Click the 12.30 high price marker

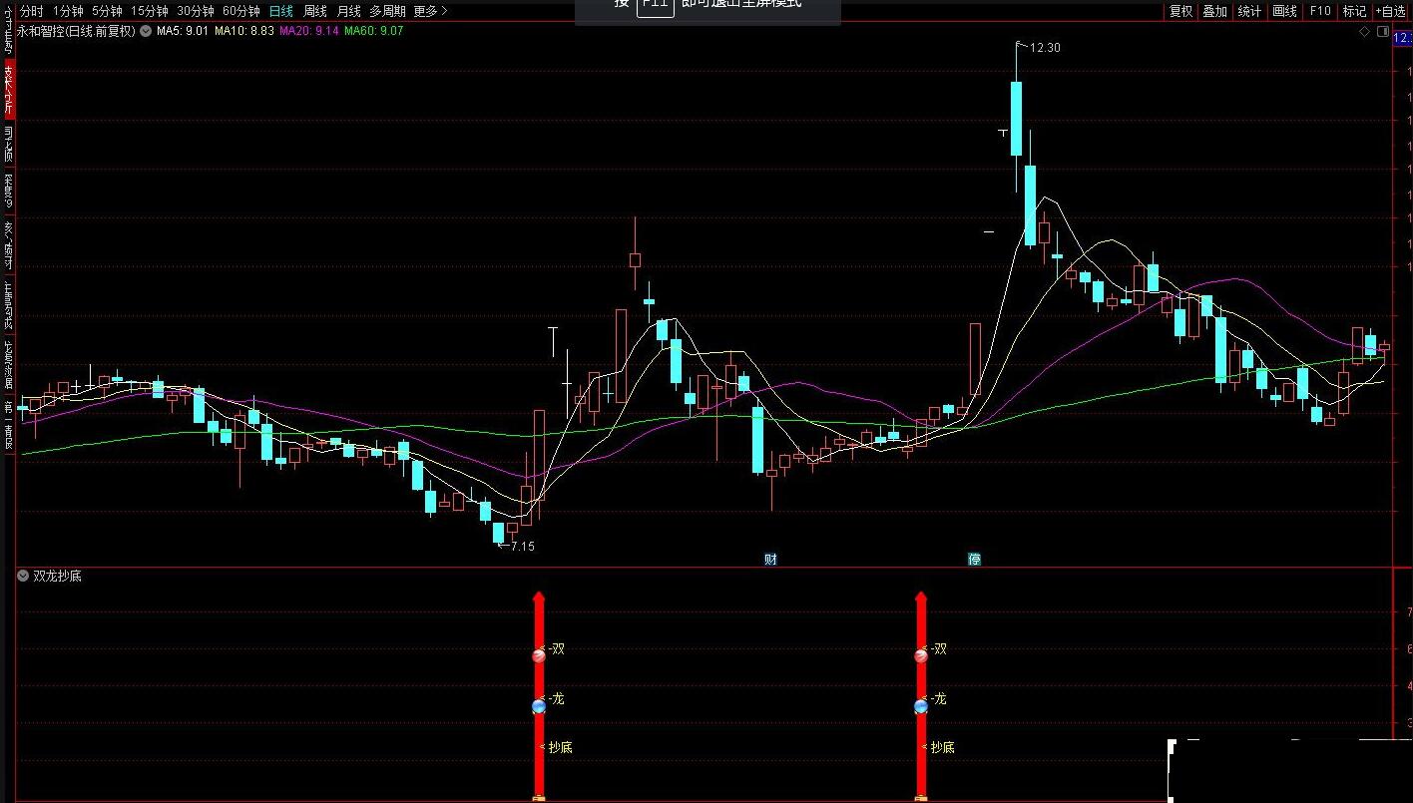point(1045,47)
